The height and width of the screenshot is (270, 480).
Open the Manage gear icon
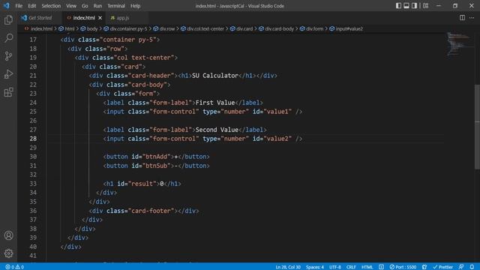[x=8, y=253]
